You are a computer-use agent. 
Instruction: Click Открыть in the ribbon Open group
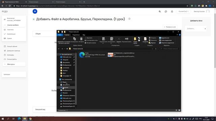(153, 38)
